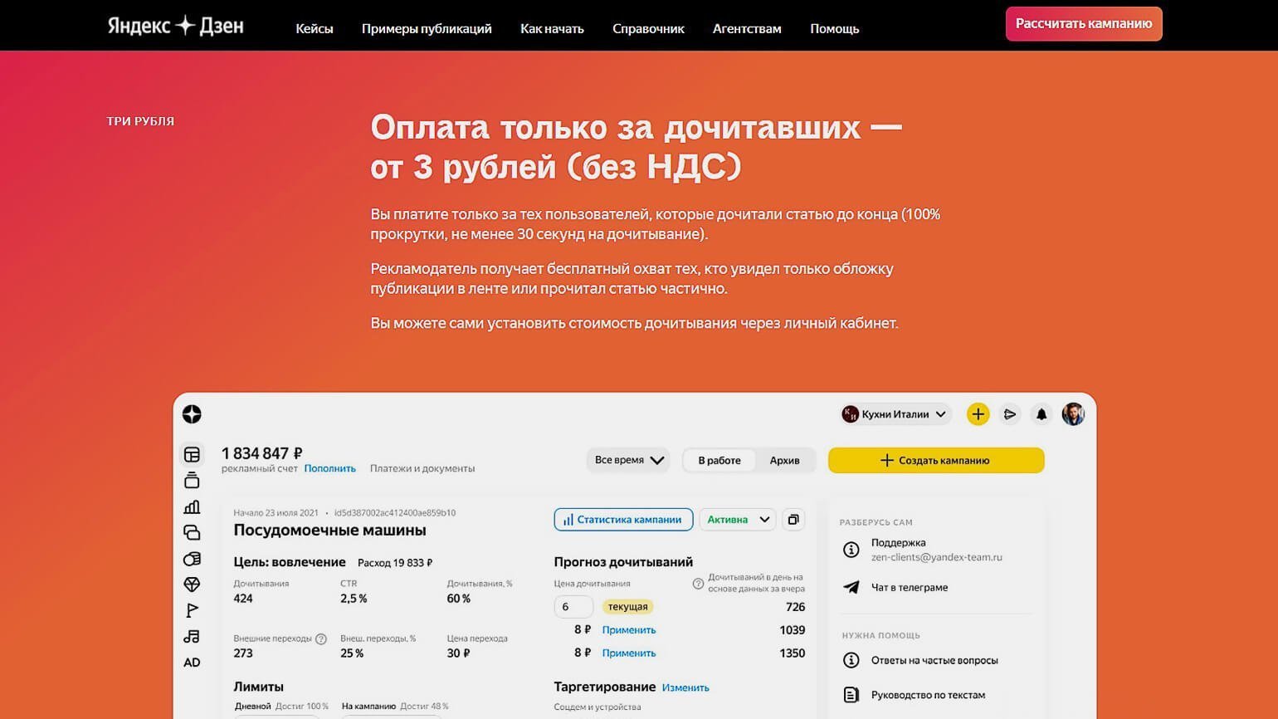Screen dimensions: 1278x719
Task: Click the Расход 19 833 ₽ value
Action: click(395, 563)
